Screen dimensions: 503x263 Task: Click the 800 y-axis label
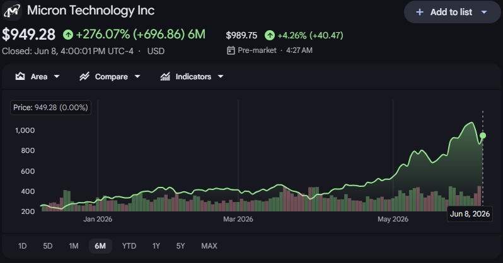(28, 150)
